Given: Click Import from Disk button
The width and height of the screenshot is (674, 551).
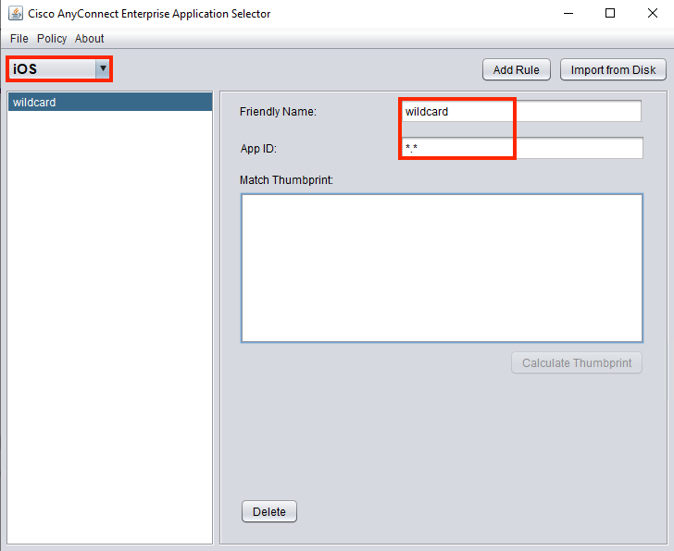Looking at the screenshot, I should 613,69.
